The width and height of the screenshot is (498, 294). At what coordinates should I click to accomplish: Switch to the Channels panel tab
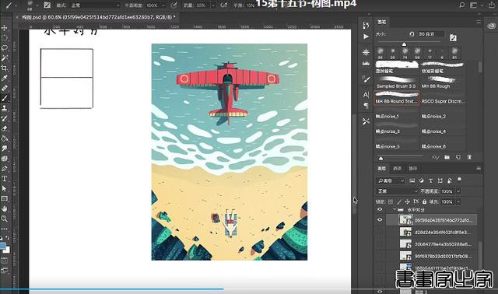click(397, 168)
